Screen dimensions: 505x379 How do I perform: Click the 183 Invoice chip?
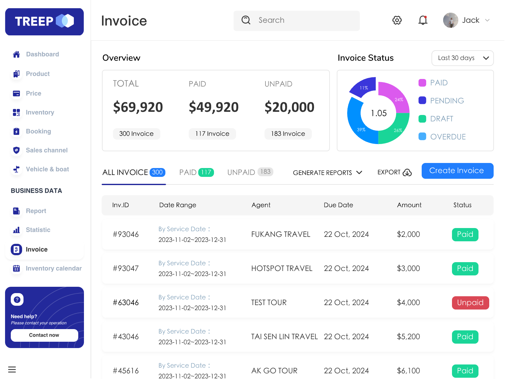[288, 134]
